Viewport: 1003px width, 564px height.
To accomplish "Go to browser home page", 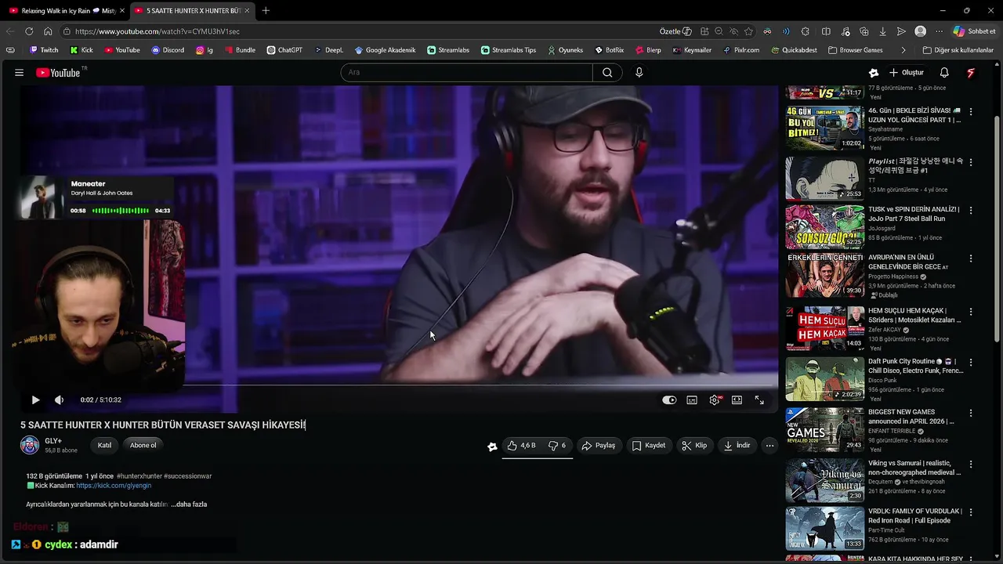I will click(48, 31).
